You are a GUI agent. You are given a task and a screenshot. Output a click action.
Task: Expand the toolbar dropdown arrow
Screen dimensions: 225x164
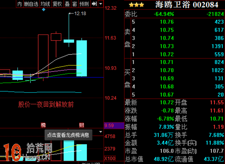[101, 4]
